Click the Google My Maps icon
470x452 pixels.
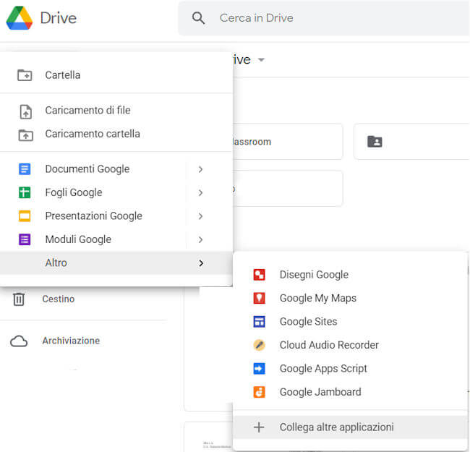[x=260, y=298]
